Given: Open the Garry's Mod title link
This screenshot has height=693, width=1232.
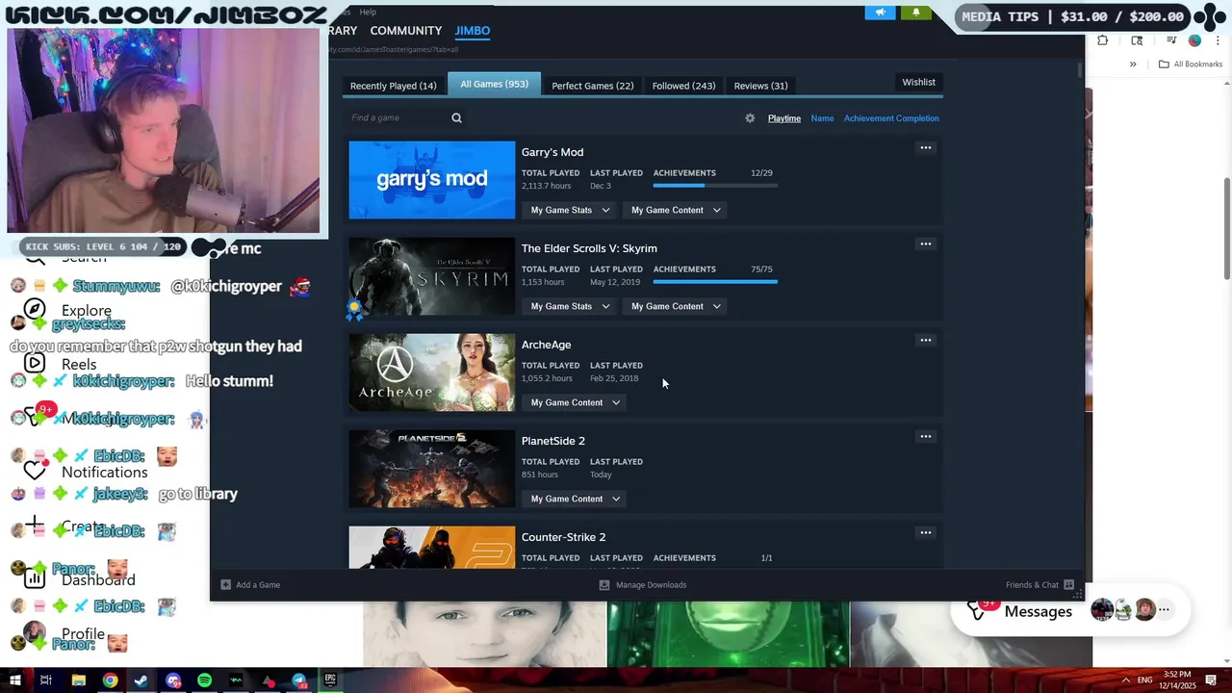Looking at the screenshot, I should (x=552, y=152).
